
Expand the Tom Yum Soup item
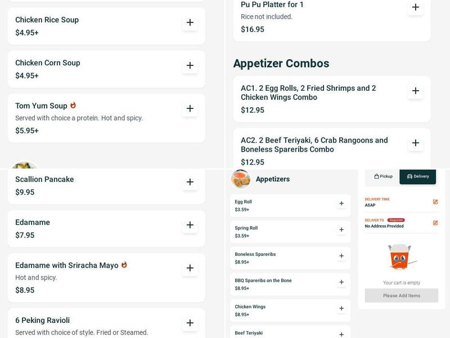[191, 109]
